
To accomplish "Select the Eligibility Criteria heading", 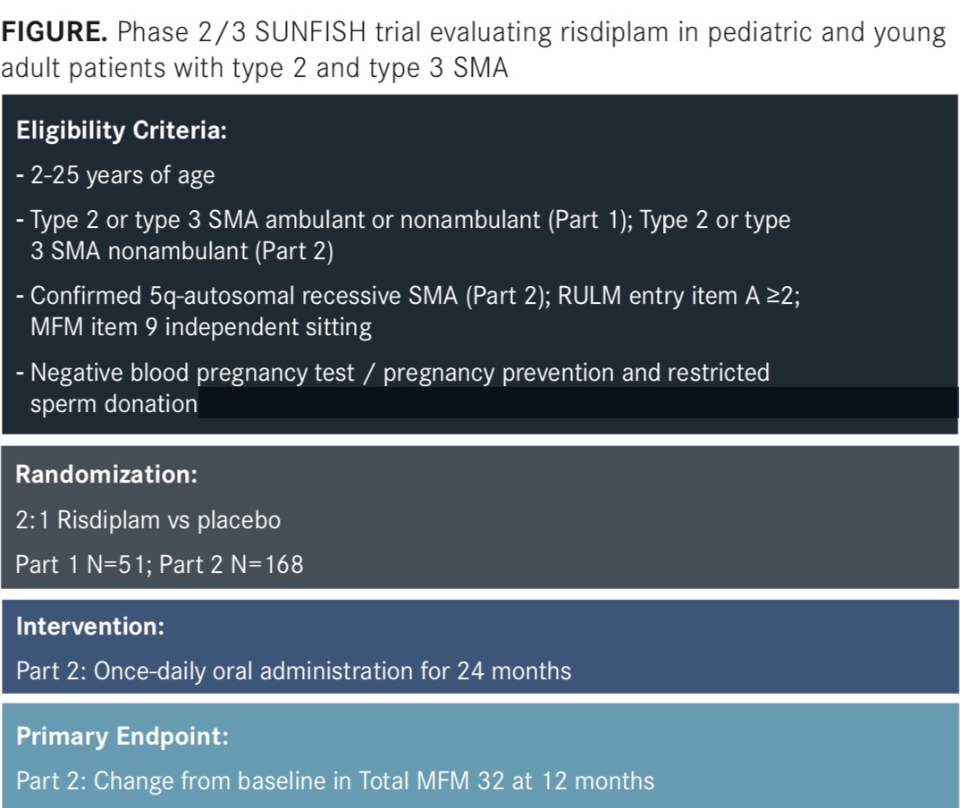I will pos(122,130).
